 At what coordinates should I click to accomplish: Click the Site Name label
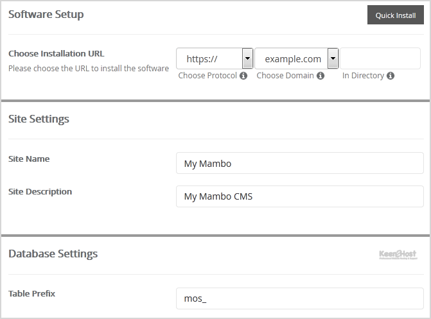coord(29,159)
